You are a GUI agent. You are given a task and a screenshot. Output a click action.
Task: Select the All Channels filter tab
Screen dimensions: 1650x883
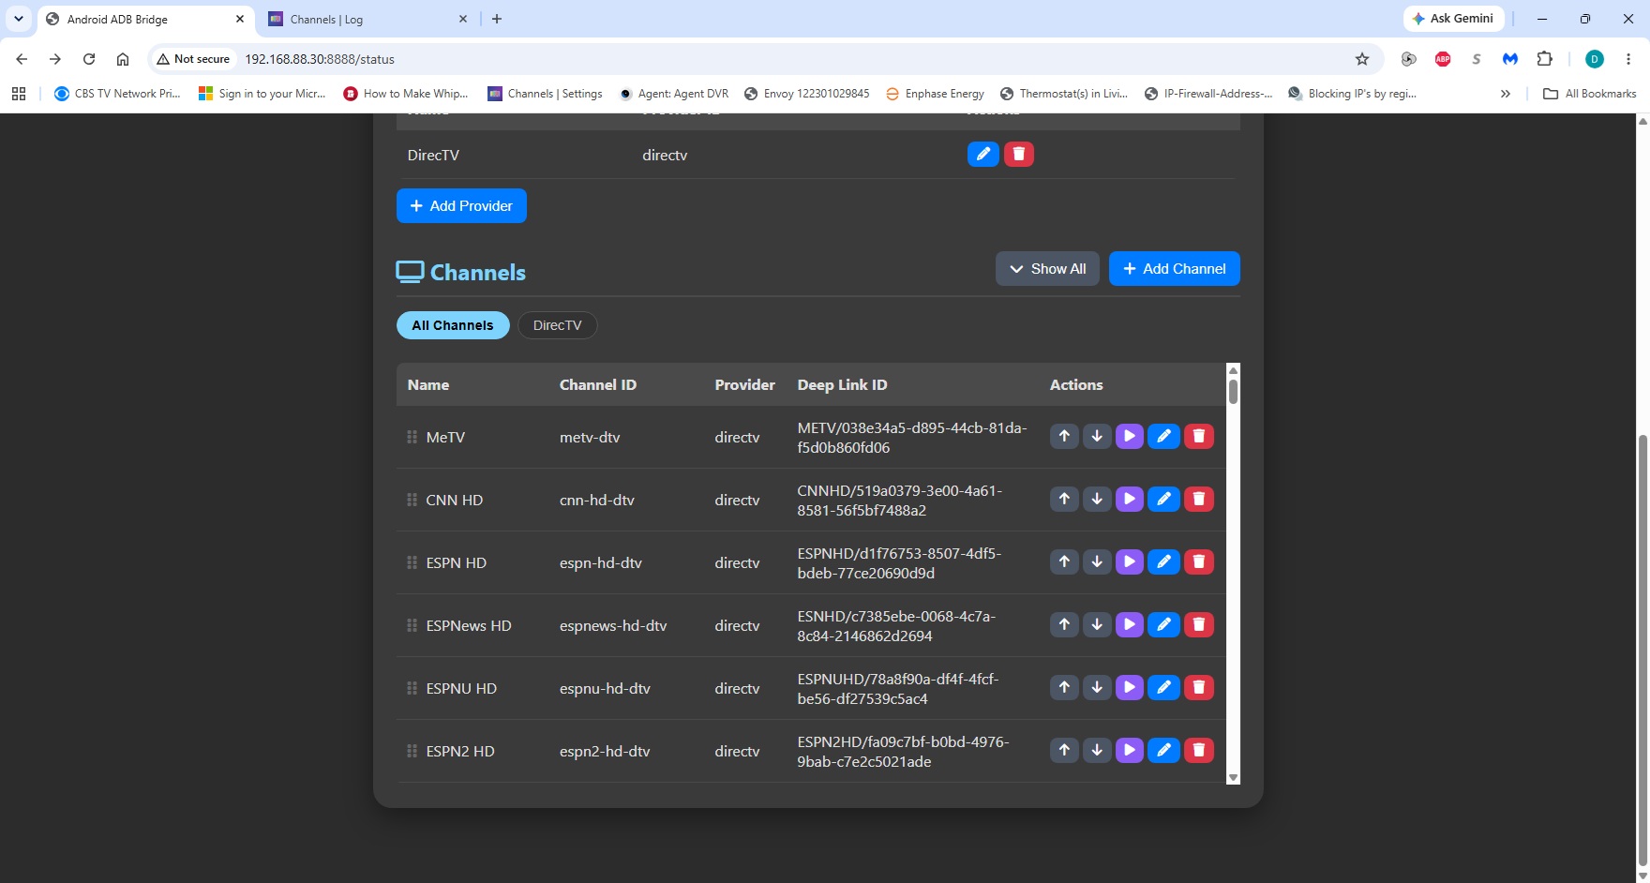coord(453,325)
